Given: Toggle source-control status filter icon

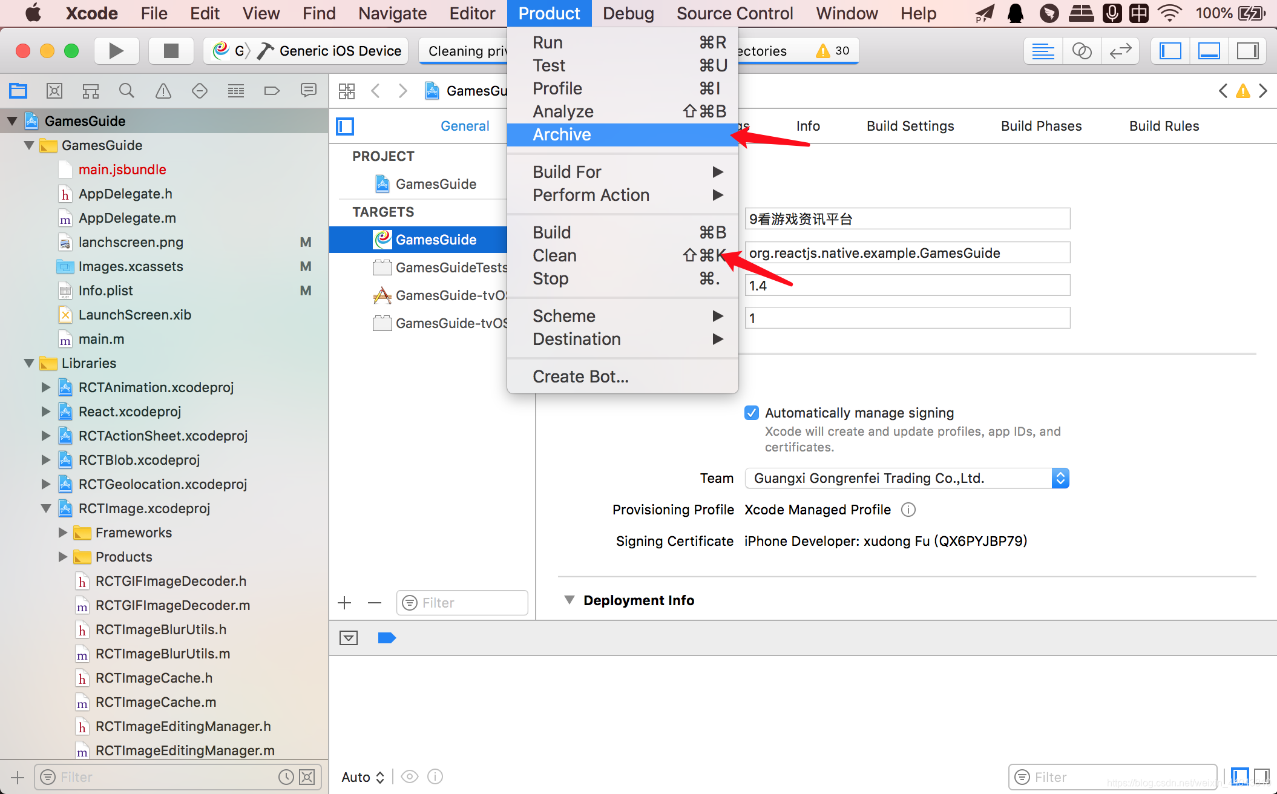Looking at the screenshot, I should (x=307, y=777).
